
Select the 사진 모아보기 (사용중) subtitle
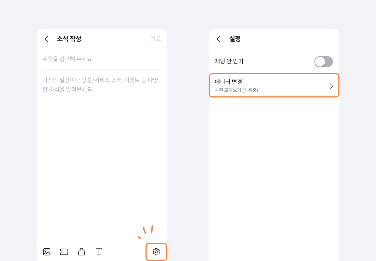(236, 90)
